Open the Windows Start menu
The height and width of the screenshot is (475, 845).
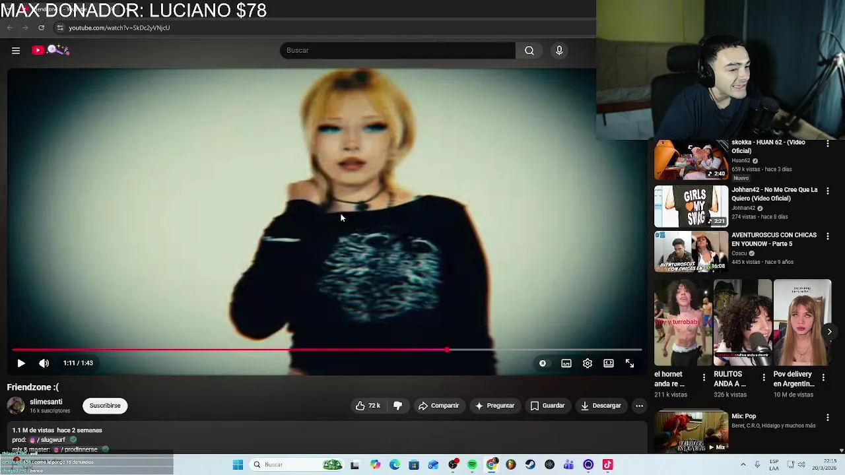[238, 464]
